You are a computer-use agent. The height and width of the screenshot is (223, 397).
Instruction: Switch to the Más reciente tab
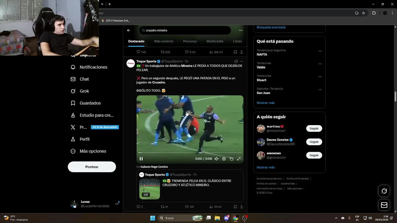(164, 41)
